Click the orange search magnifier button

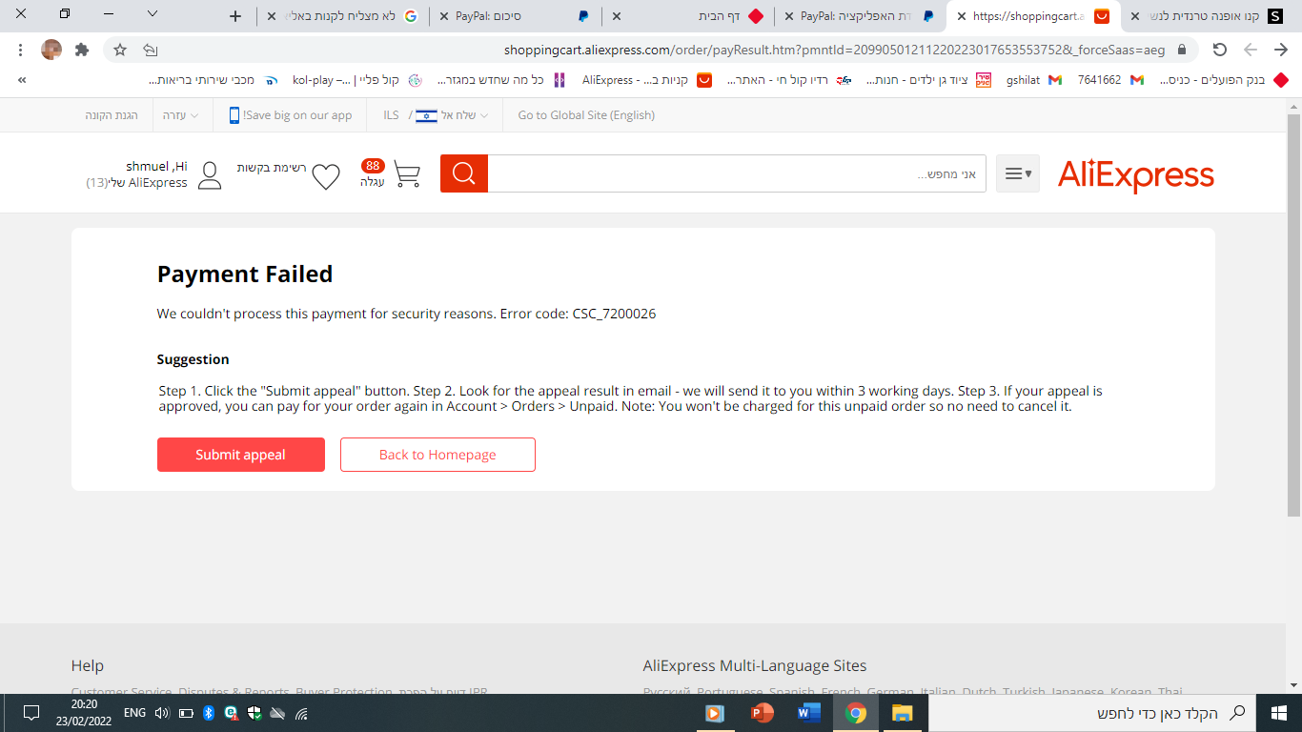coord(464,173)
